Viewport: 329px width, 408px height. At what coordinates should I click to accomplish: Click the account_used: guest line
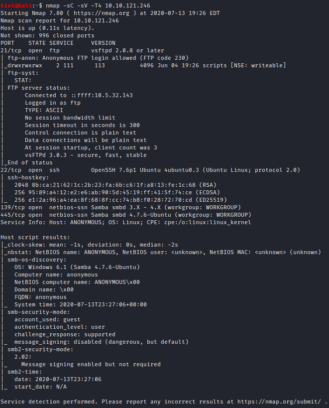pos(47,319)
